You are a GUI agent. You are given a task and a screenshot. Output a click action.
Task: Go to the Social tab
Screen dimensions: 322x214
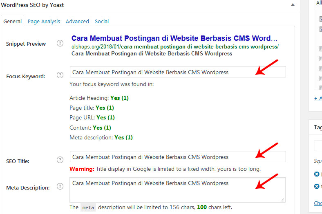(x=102, y=21)
